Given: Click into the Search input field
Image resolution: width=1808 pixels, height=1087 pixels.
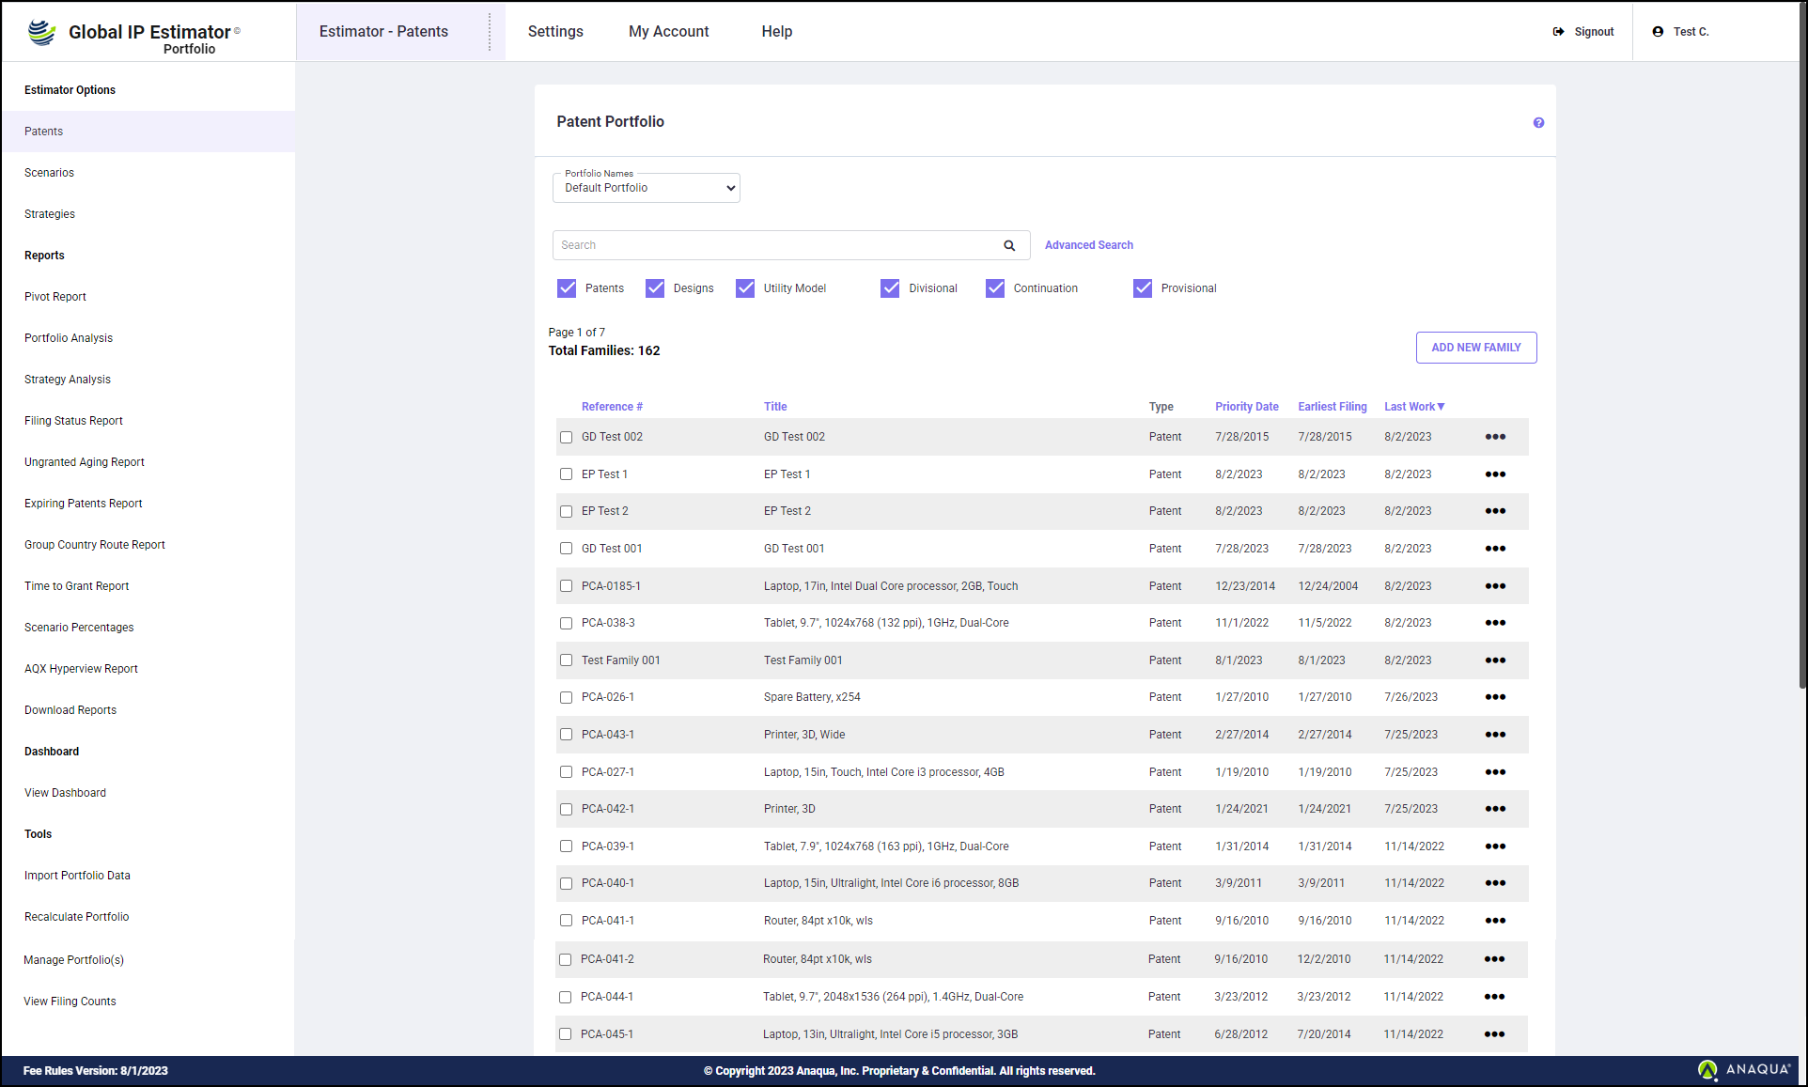Looking at the screenshot, I should (775, 245).
